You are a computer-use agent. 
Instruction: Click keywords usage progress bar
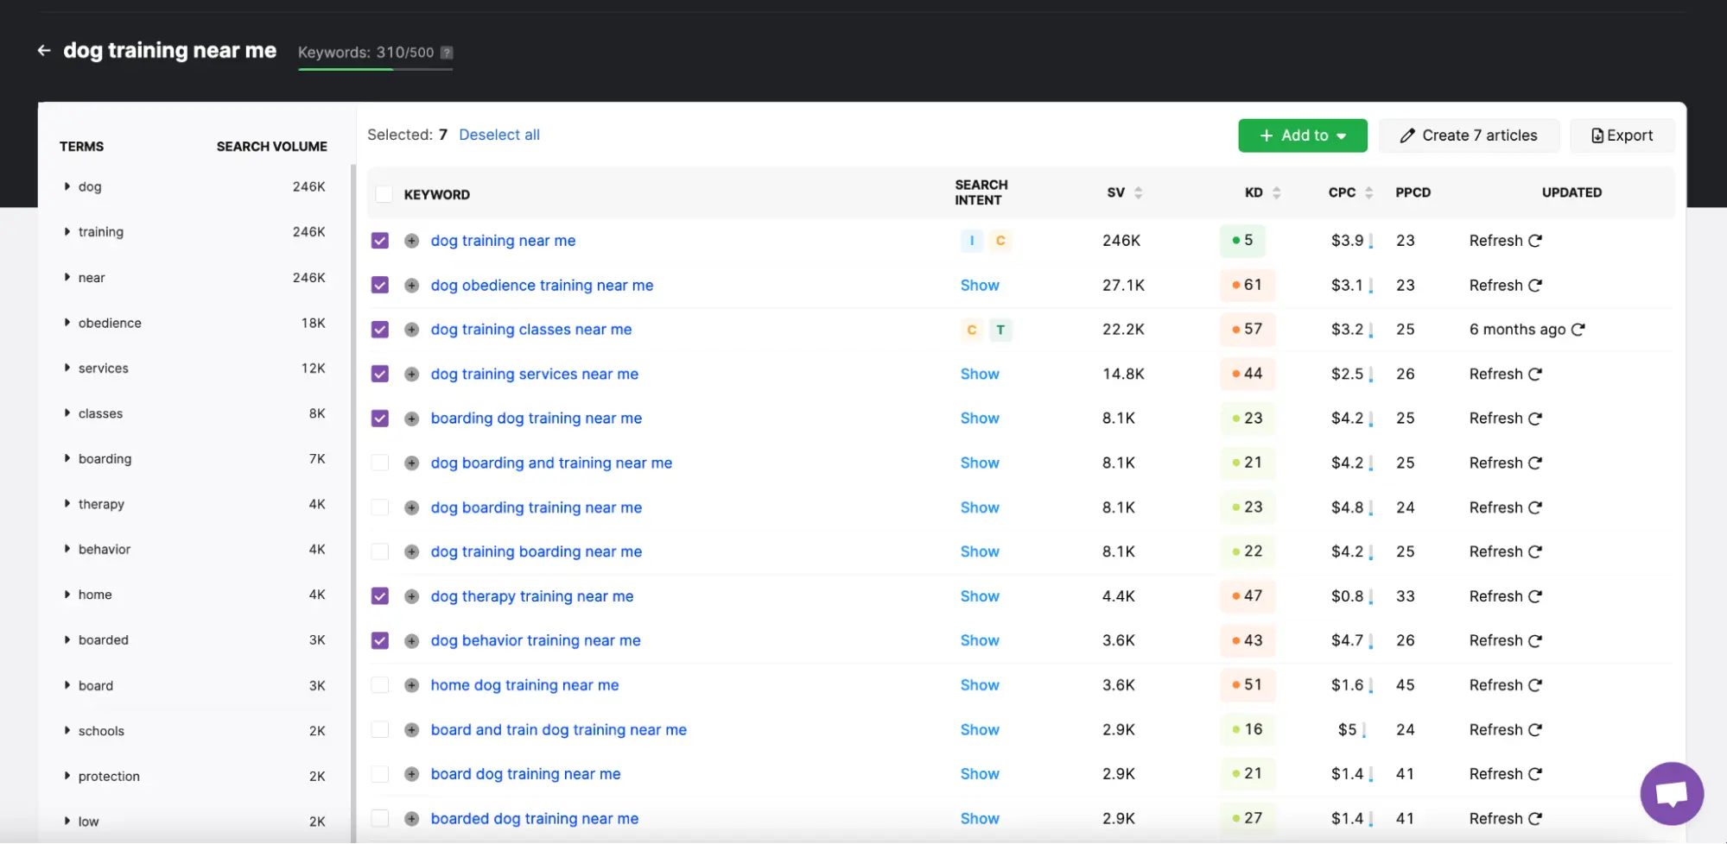tap(376, 69)
